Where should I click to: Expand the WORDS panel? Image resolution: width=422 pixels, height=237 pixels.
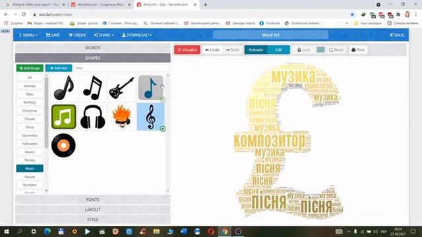[92, 48]
